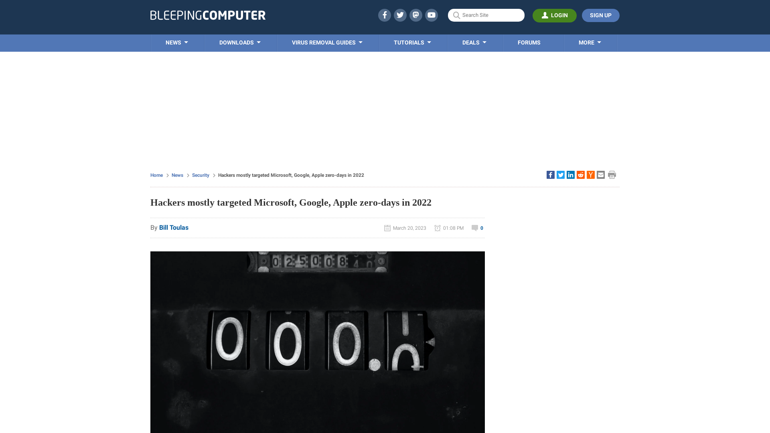Expand the NEWS dropdown menu
The image size is (770, 433).
click(177, 43)
